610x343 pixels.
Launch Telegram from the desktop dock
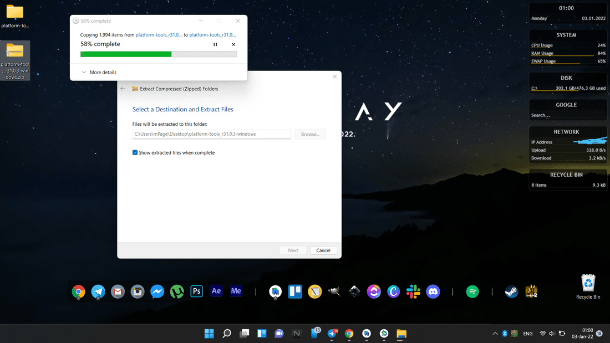click(x=98, y=291)
